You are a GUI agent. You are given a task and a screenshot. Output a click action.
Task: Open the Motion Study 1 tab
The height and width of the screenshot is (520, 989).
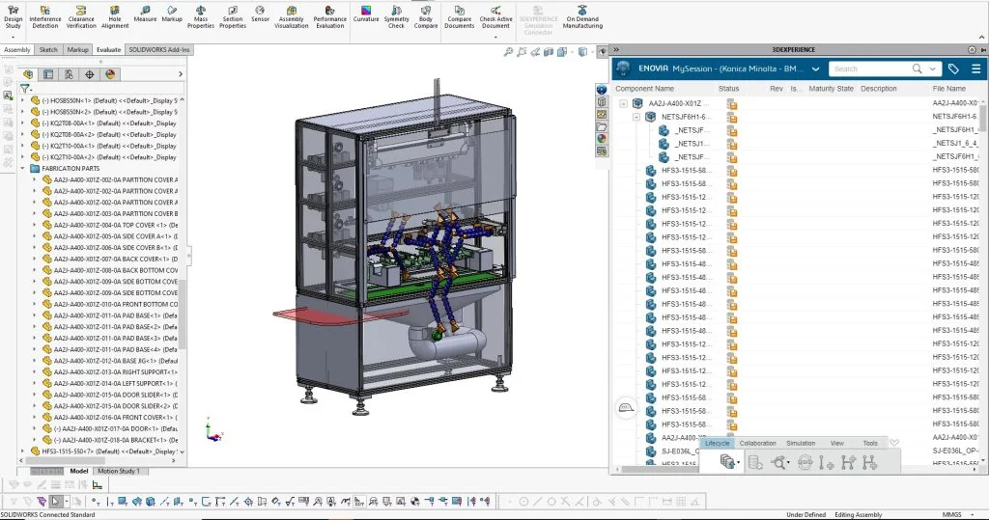[118, 471]
